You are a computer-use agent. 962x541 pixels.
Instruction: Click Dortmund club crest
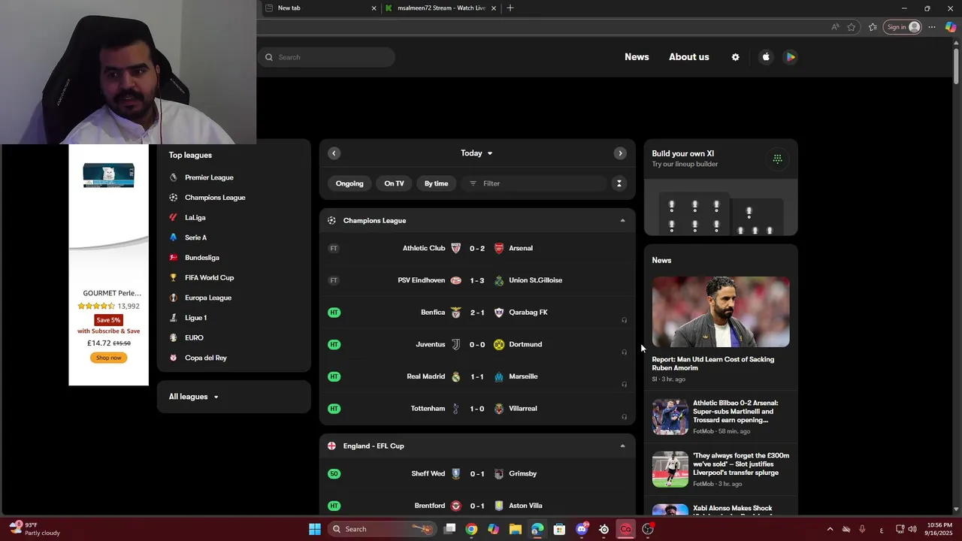point(499,344)
